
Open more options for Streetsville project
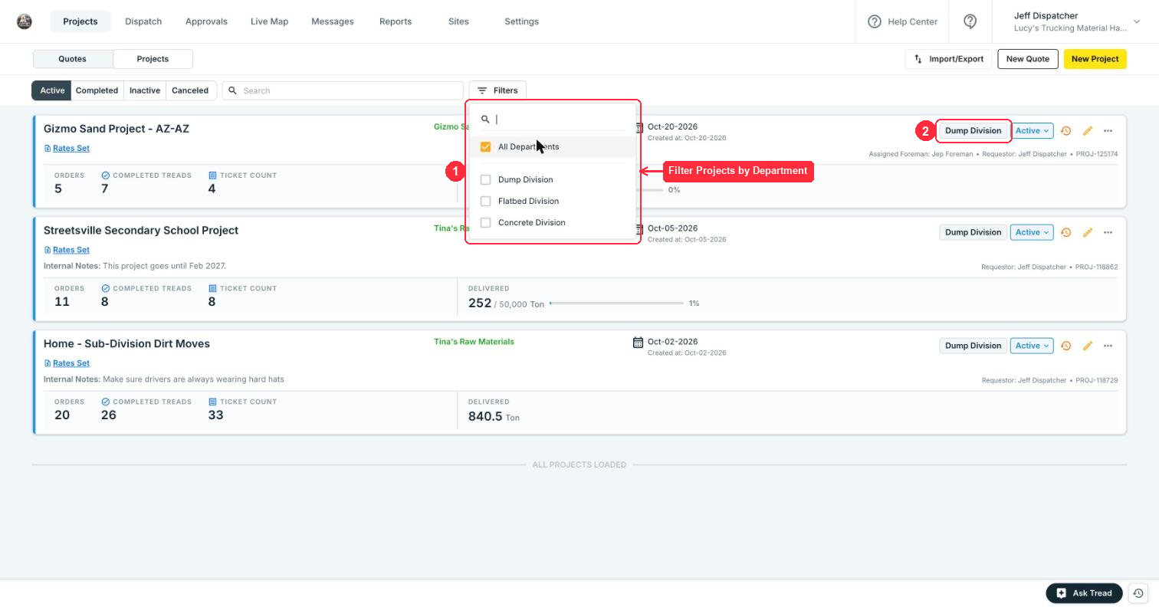1108,232
